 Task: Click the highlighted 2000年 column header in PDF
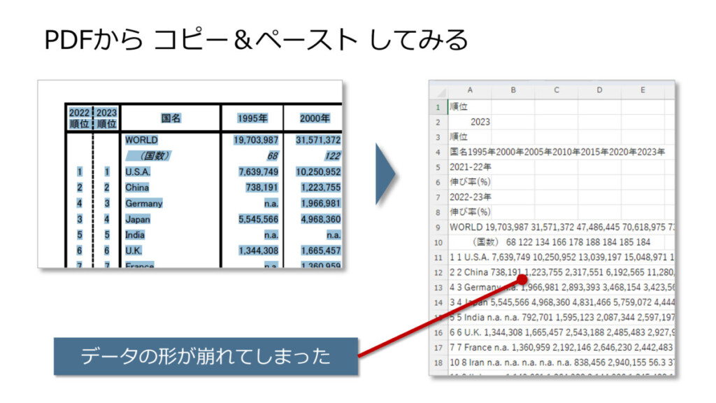[315, 118]
